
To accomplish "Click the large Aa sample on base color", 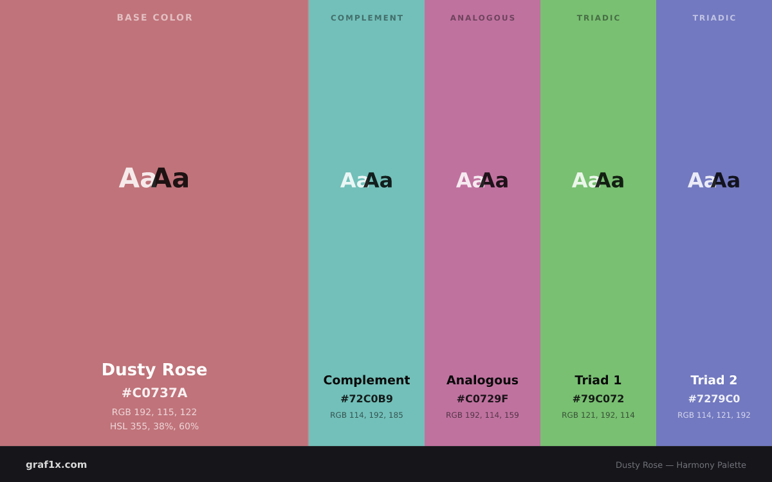I will tap(154, 178).
